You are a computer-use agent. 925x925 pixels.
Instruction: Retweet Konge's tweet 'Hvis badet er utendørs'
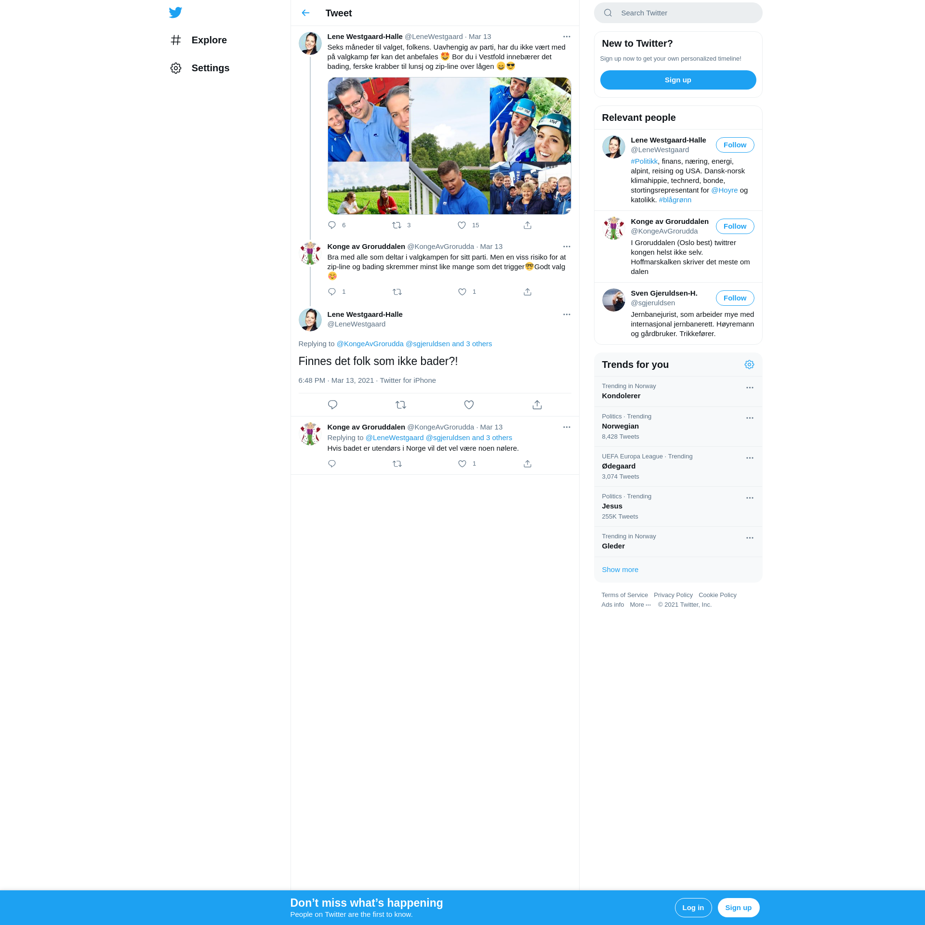pyautogui.click(x=397, y=464)
